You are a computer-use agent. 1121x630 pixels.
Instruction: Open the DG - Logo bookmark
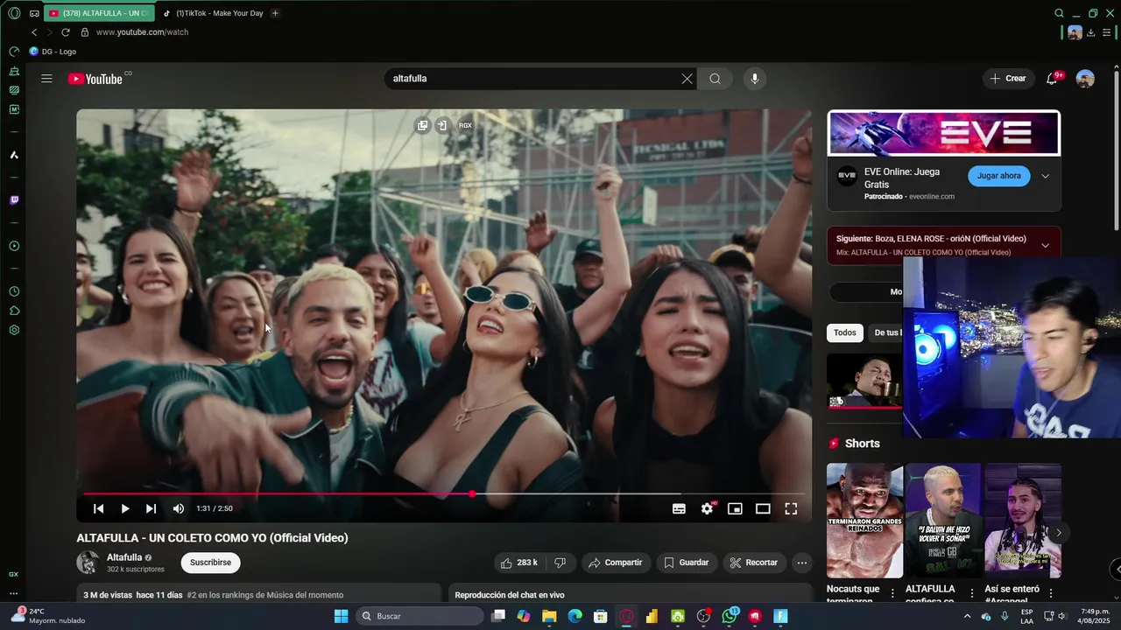click(x=53, y=52)
